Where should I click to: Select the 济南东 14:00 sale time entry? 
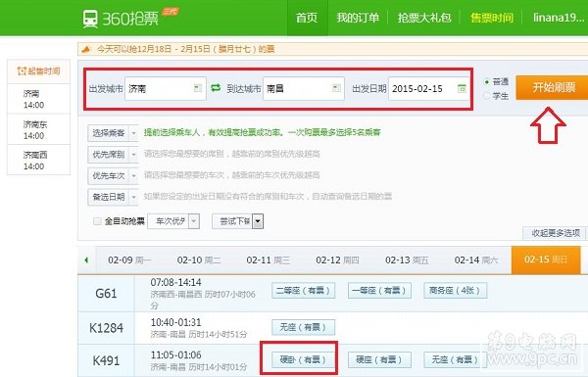coord(38,129)
